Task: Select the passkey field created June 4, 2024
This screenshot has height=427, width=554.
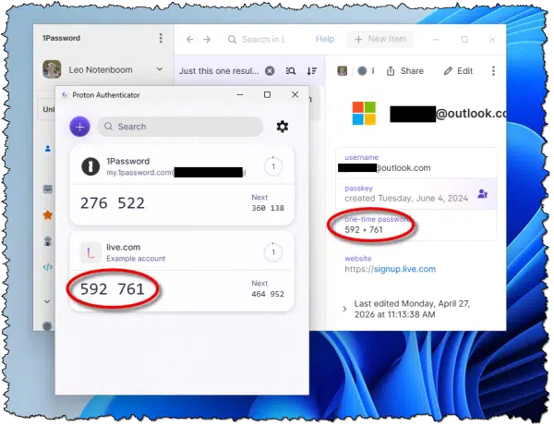Action: (415, 193)
